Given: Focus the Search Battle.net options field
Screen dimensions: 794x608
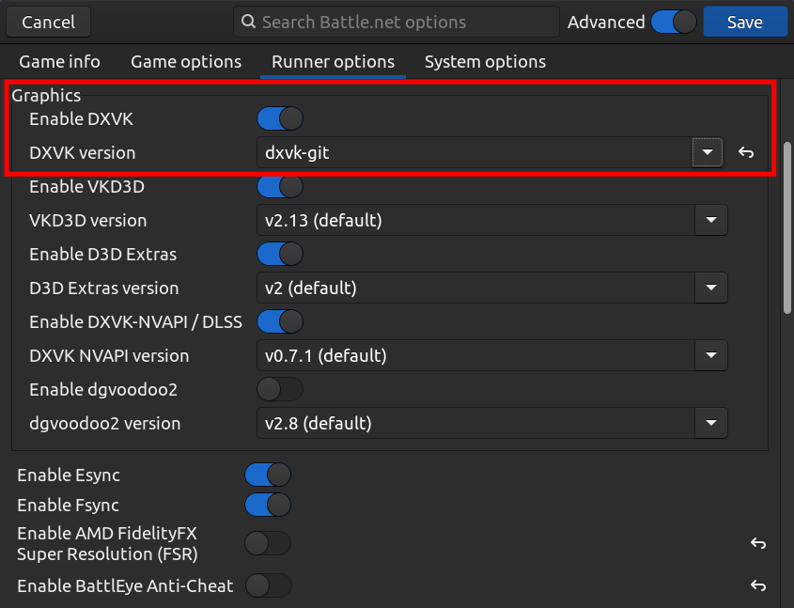Looking at the screenshot, I should [x=404, y=22].
